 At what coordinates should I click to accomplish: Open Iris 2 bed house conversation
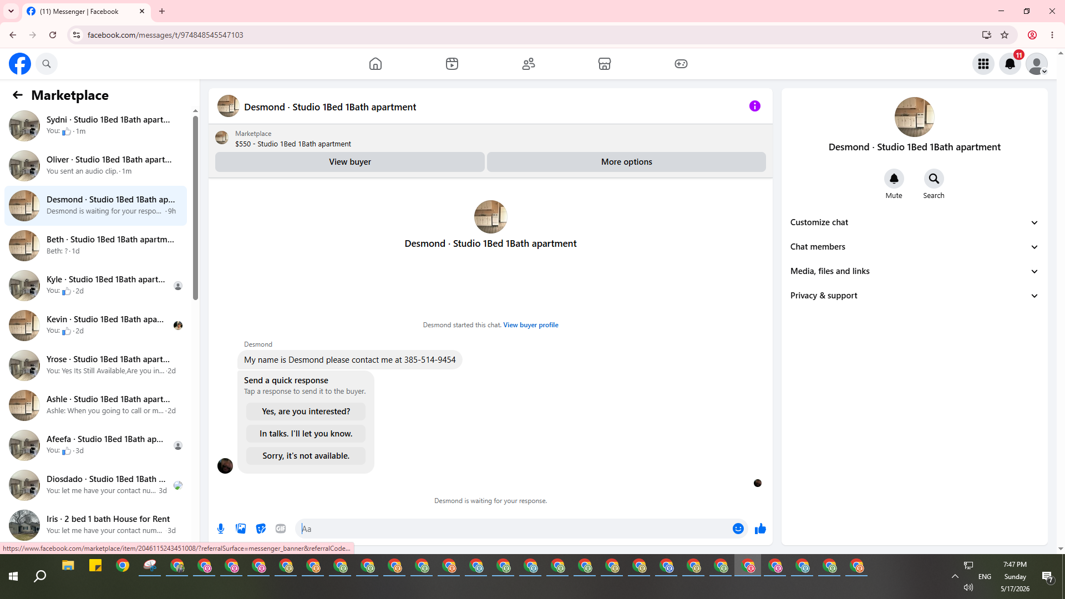[x=95, y=525]
